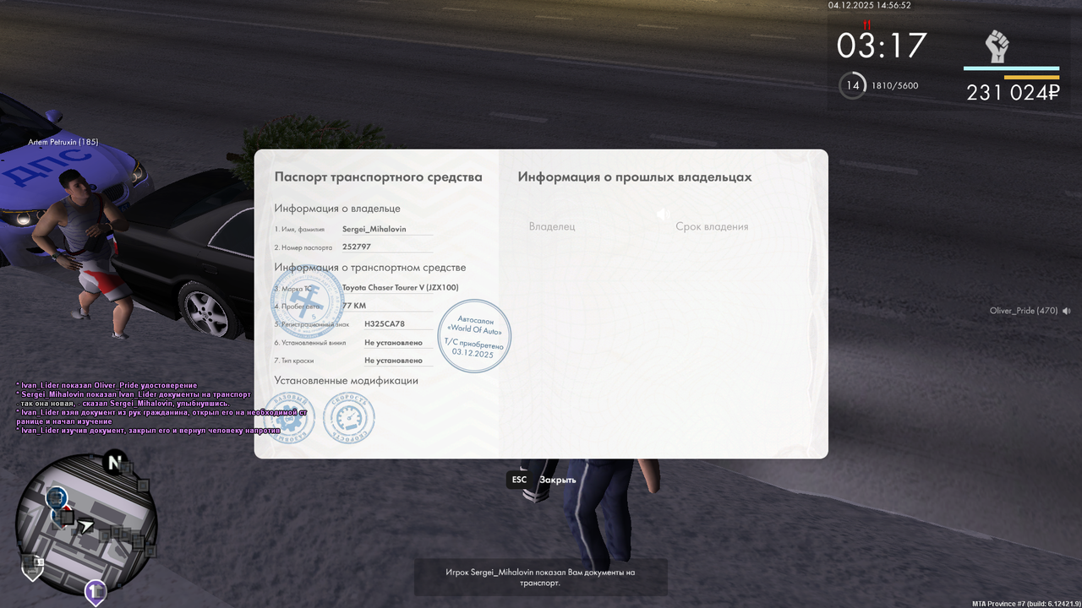This screenshot has width=1082, height=608.
Task: Click vehicle model Toyota Chaser Tourer V
Action: (x=401, y=287)
